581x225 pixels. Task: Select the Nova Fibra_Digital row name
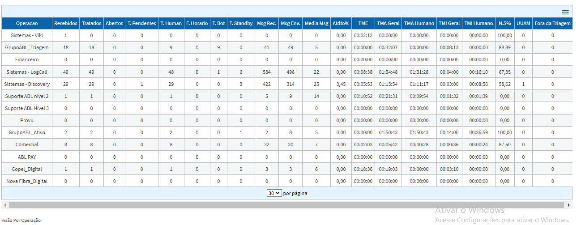pos(27,181)
